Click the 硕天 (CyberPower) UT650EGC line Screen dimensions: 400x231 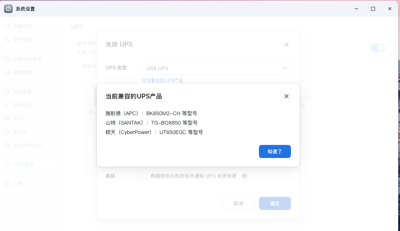(154, 132)
